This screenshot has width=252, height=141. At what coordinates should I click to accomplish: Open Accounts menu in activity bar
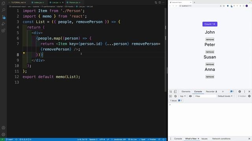click(x=3, y=128)
